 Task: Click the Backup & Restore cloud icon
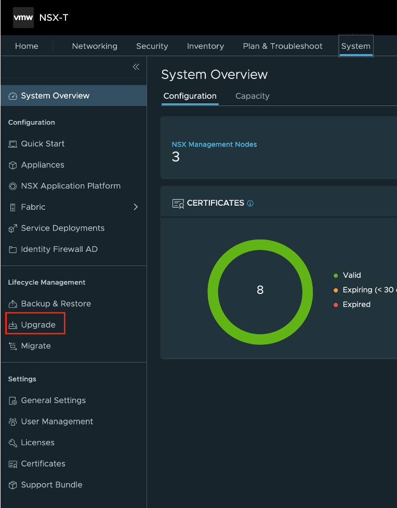coord(13,304)
